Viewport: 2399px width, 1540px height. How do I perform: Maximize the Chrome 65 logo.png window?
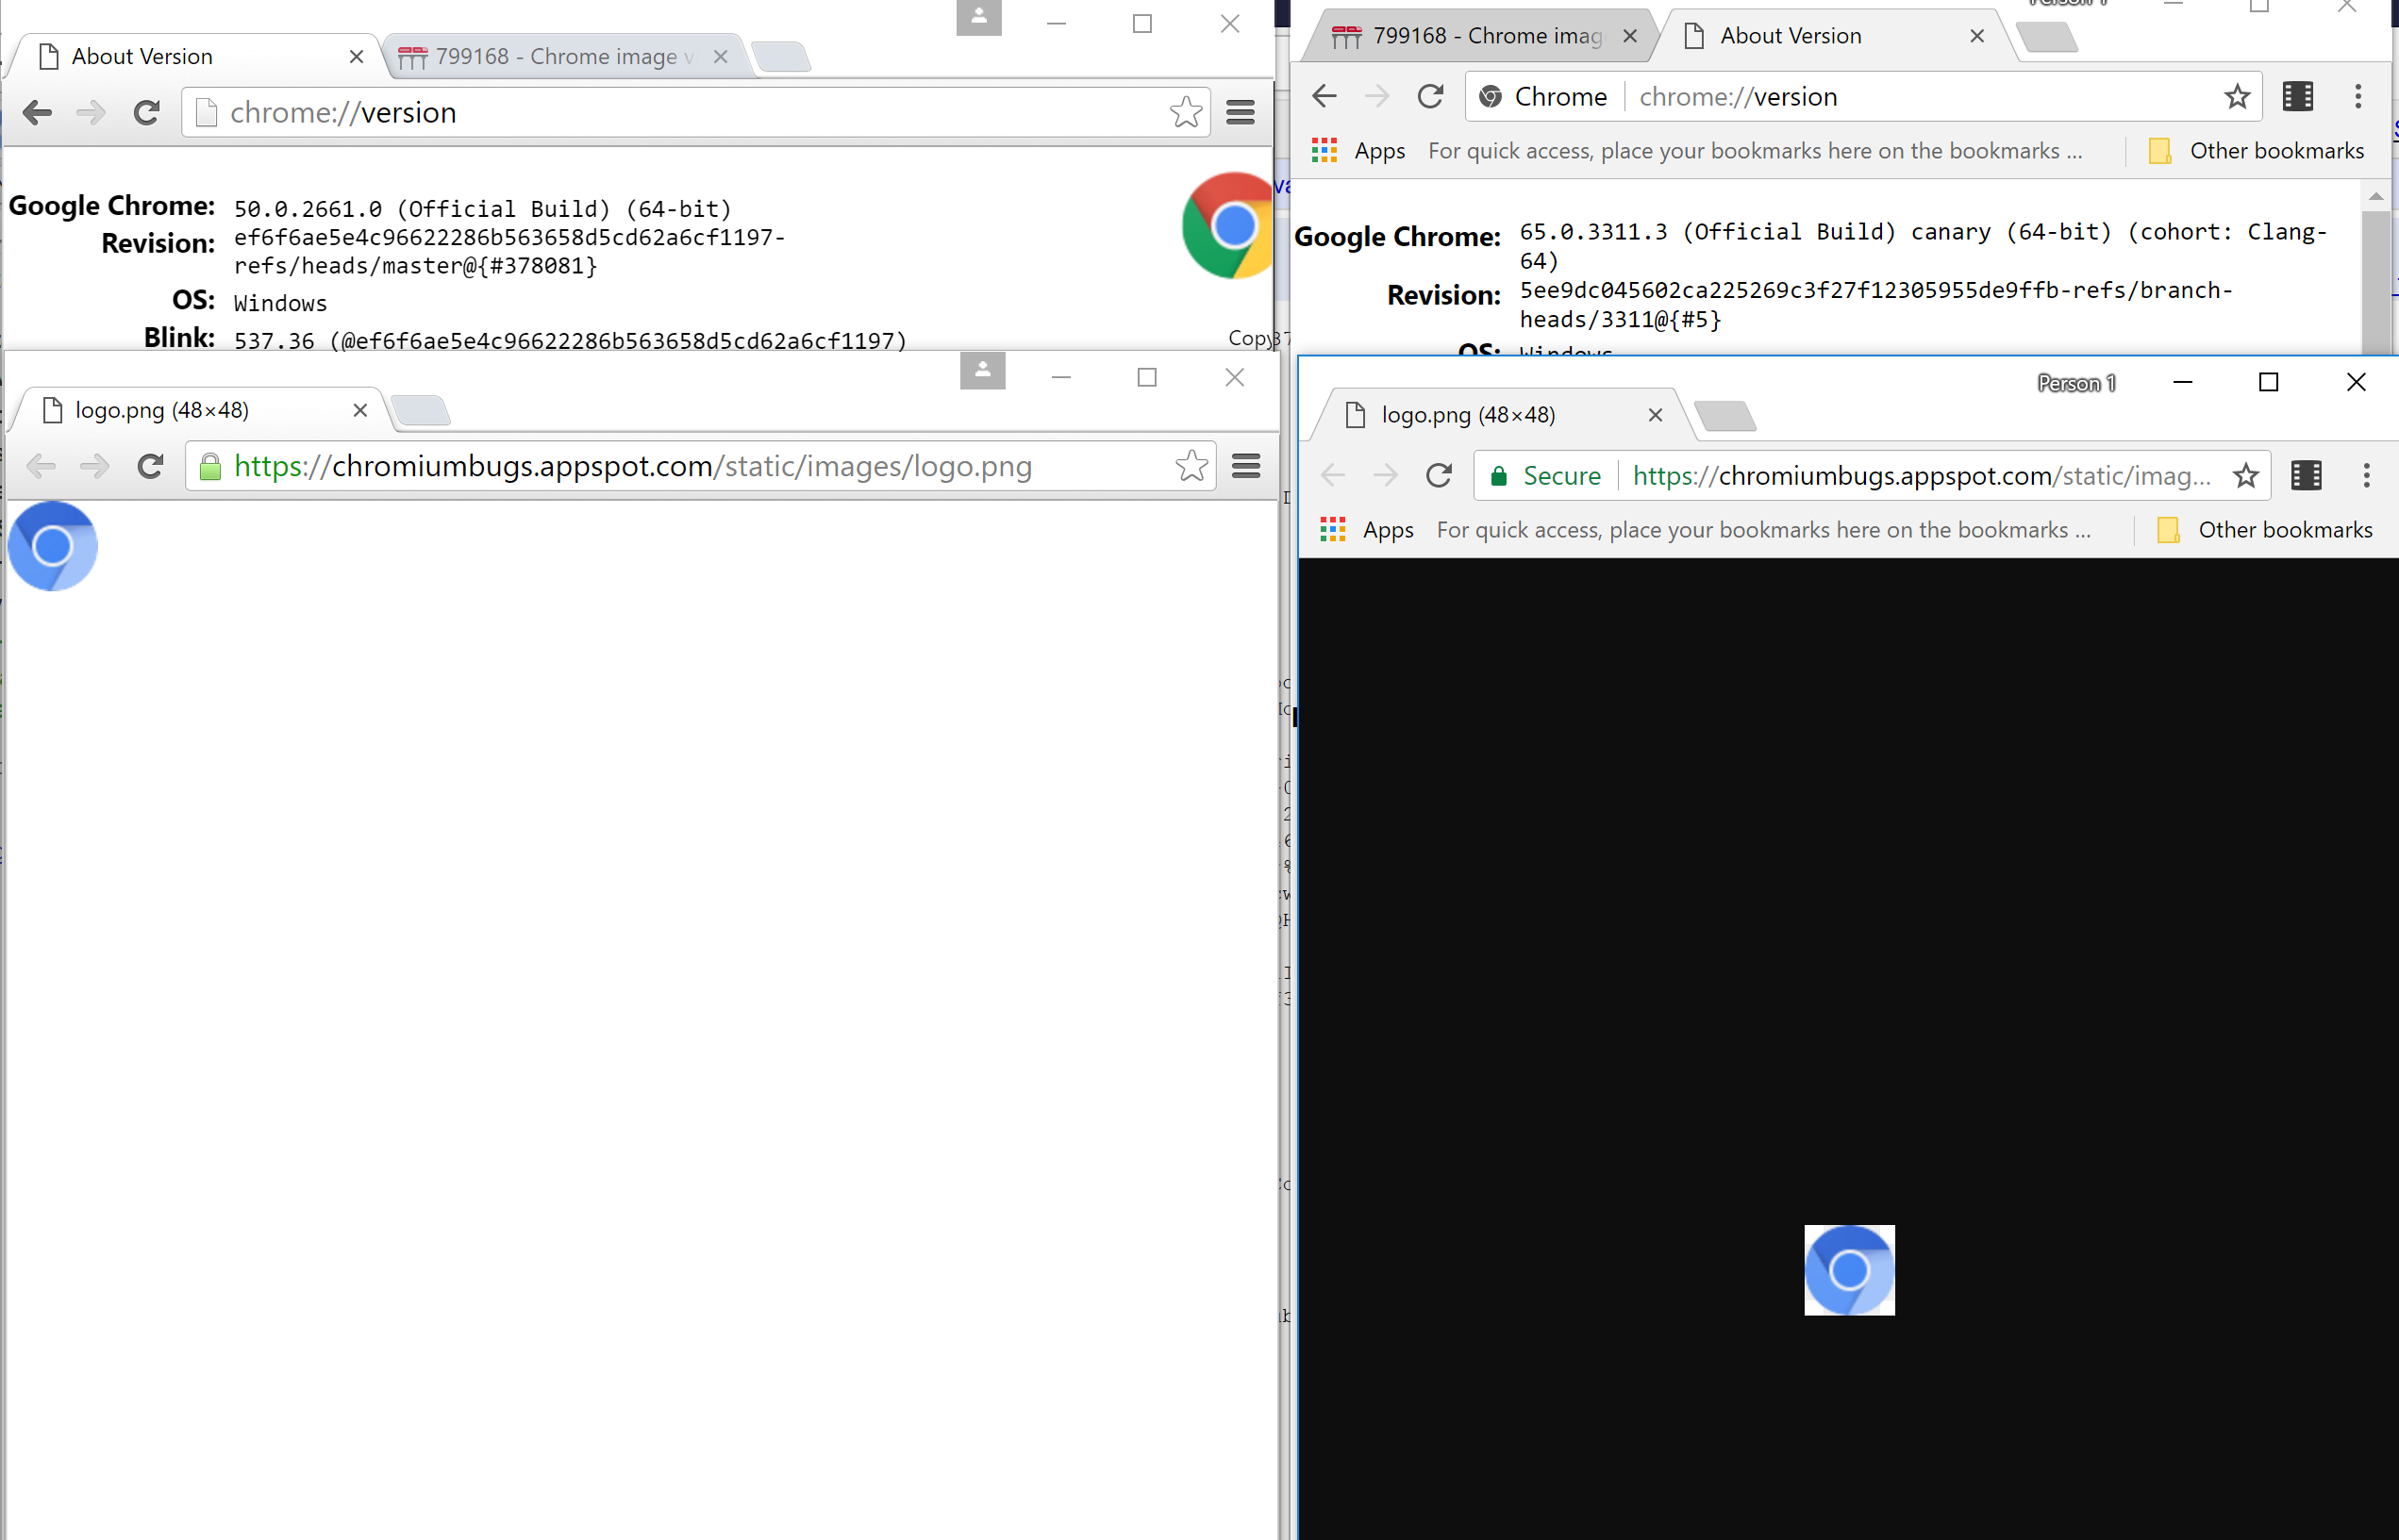coord(2269,382)
